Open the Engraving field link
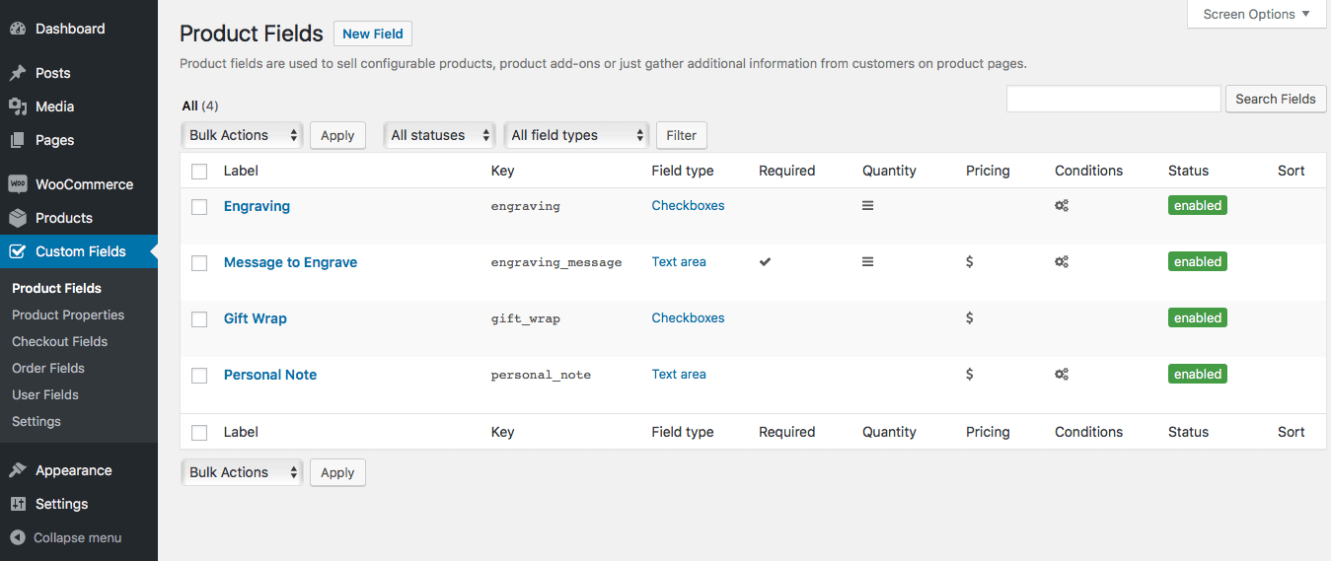This screenshot has width=1331, height=561. (x=257, y=206)
